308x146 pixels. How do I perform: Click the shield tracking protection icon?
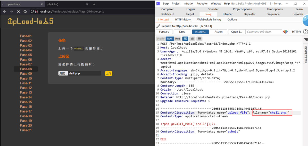[32, 12]
